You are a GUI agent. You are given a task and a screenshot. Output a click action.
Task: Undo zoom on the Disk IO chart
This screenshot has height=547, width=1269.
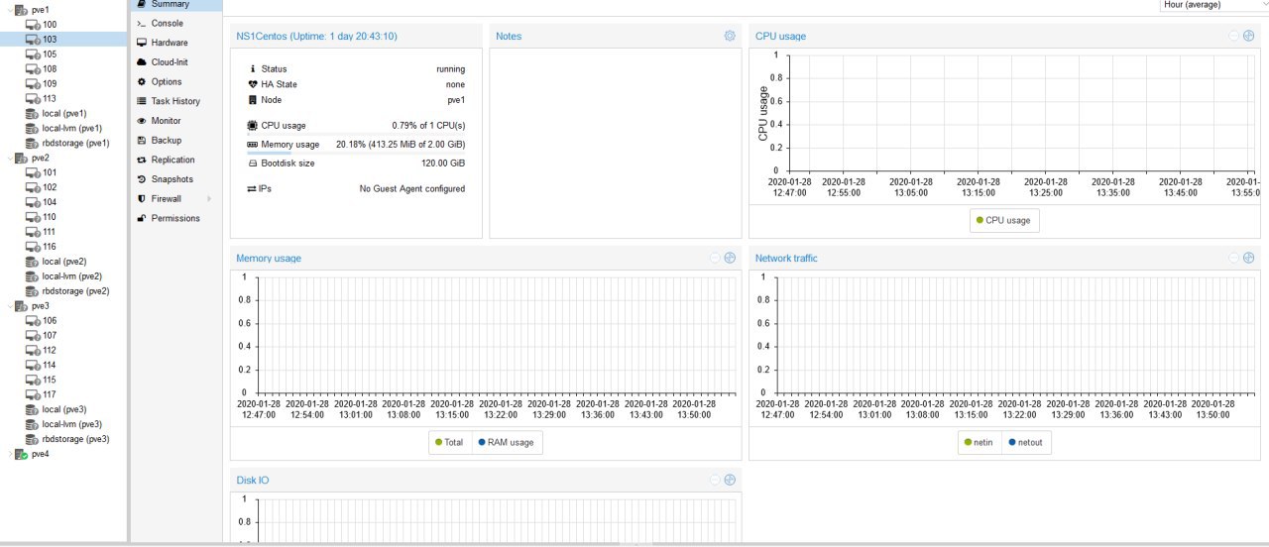715,480
